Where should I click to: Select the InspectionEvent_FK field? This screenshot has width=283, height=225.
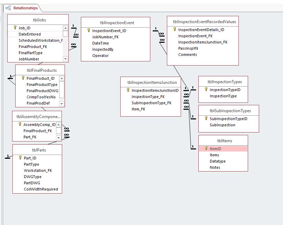pyautogui.click(x=196, y=36)
